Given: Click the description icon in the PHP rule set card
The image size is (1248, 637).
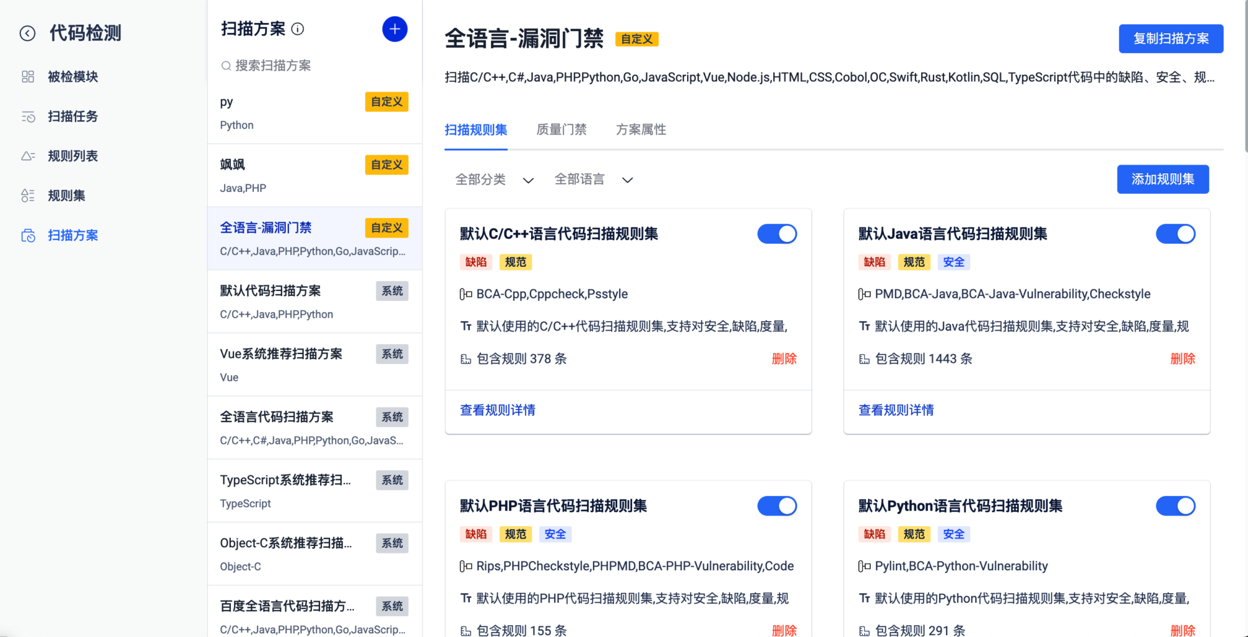Looking at the screenshot, I should pos(466,598).
